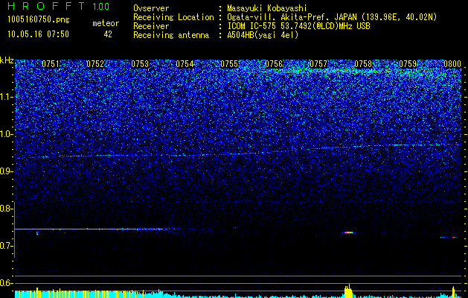The image size is (468, 298).
Task: Click the 0756 time marker
Action: click(274, 64)
